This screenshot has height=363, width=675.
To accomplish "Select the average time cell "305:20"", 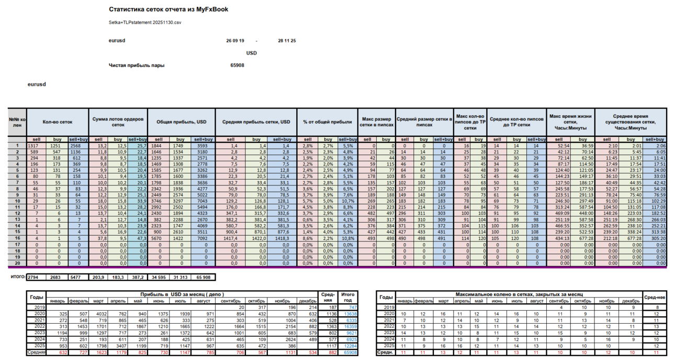I will [x=656, y=238].
